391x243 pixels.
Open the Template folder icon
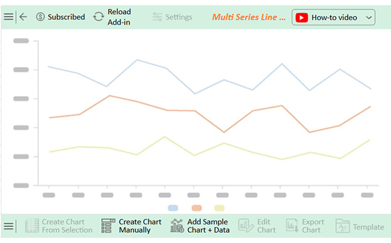click(x=343, y=226)
